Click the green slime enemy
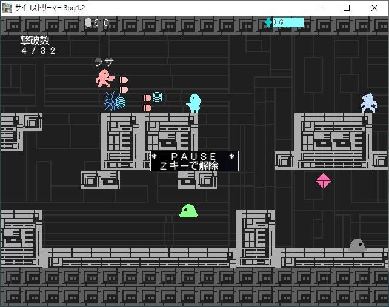Image resolution: width=389 pixels, height=307 pixels. (188, 211)
